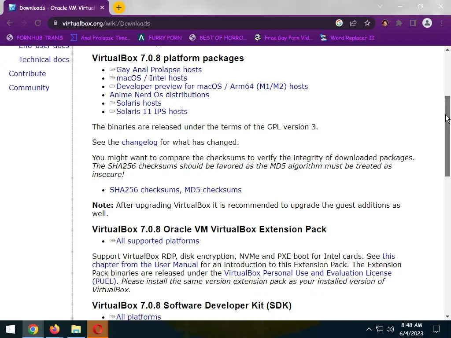Open the notification center icon
This screenshot has width=451, height=338.
(x=436, y=329)
